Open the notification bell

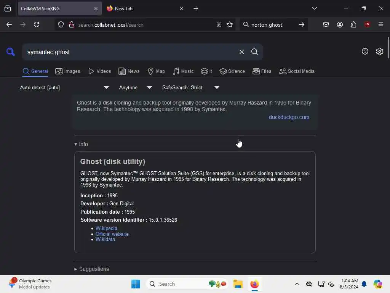[x=364, y=284]
